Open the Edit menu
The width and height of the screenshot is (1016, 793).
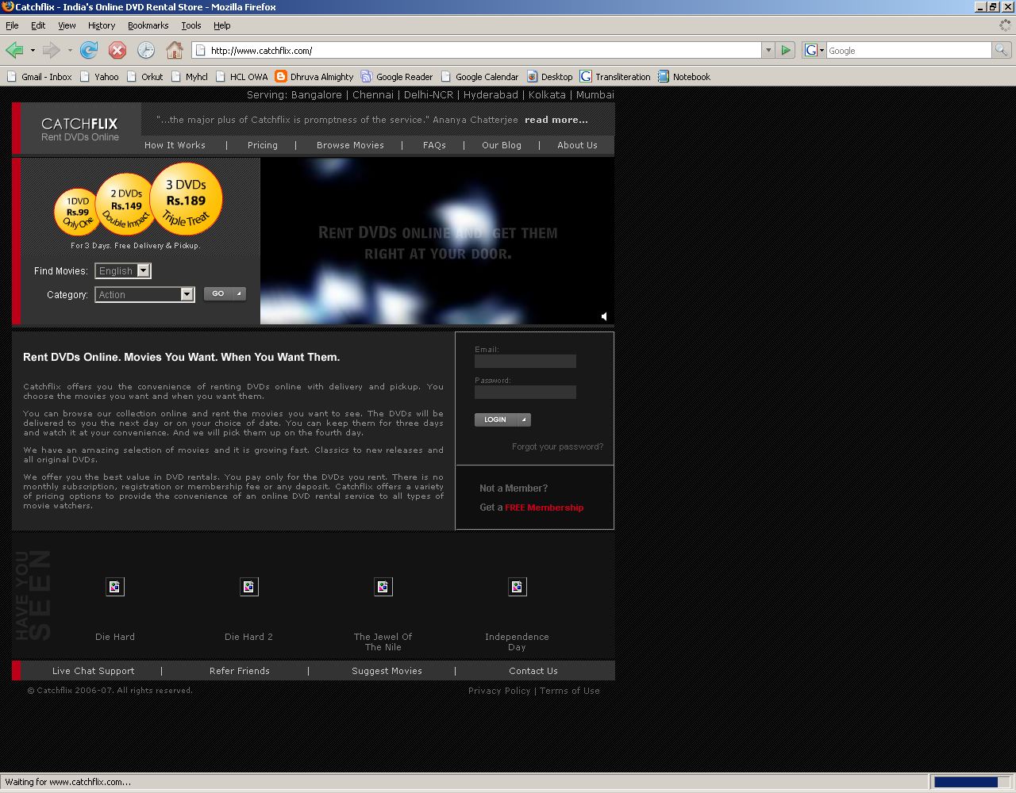pos(38,25)
